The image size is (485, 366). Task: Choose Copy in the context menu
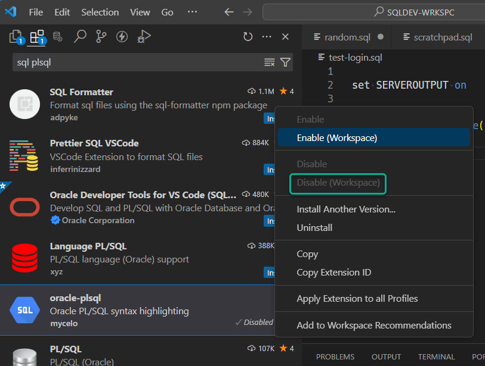click(374, 254)
